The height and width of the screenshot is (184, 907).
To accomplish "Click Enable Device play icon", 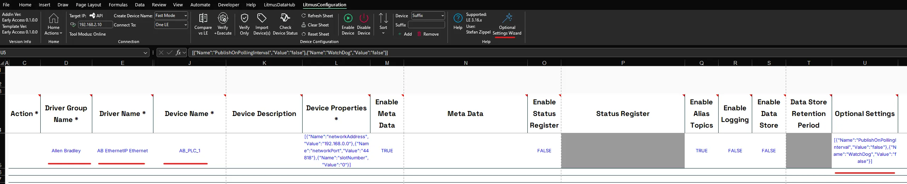I will (x=348, y=18).
